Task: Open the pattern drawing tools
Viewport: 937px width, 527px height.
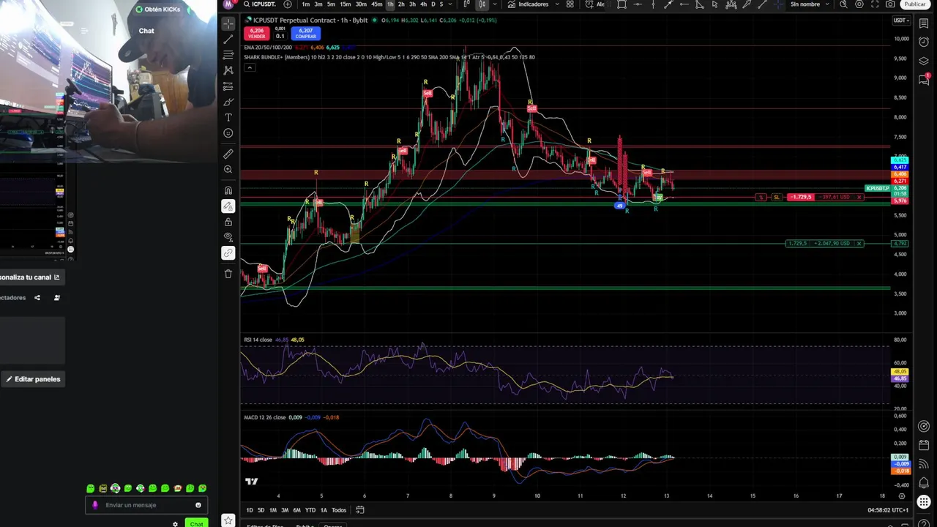Action: (x=228, y=70)
